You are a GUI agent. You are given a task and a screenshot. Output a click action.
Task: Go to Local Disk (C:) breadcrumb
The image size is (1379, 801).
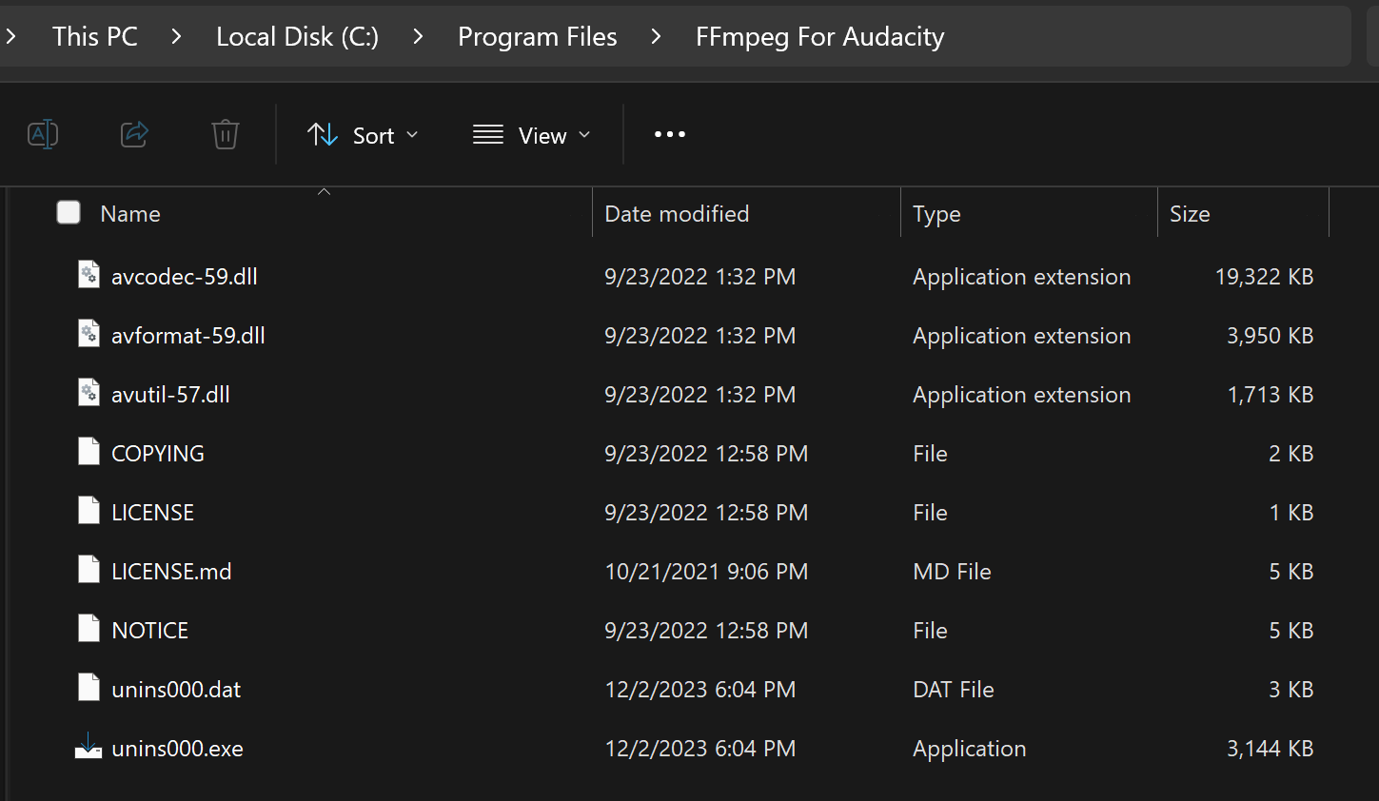[297, 36]
